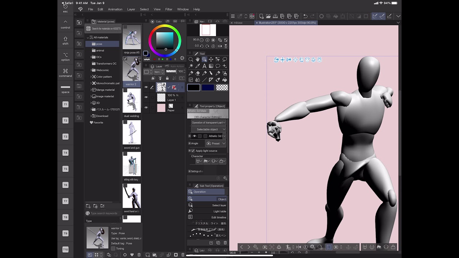Image resolution: width=459 pixels, height=258 pixels.
Task: Click the black main color swatch
Action: tap(194, 87)
